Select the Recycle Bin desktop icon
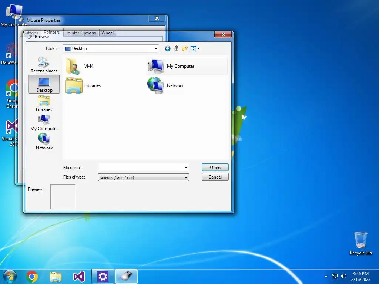 (360, 243)
